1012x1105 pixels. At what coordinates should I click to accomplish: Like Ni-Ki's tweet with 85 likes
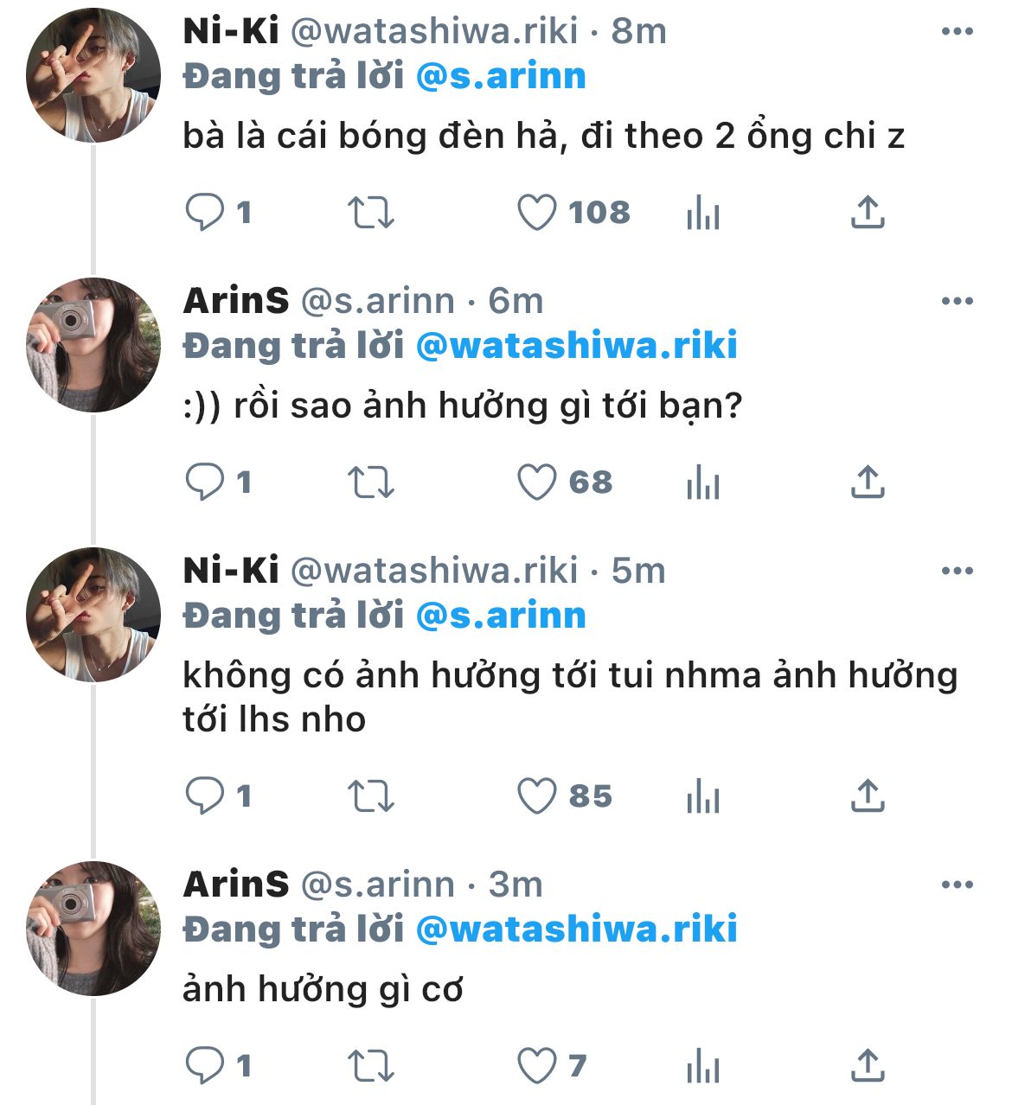(x=536, y=796)
